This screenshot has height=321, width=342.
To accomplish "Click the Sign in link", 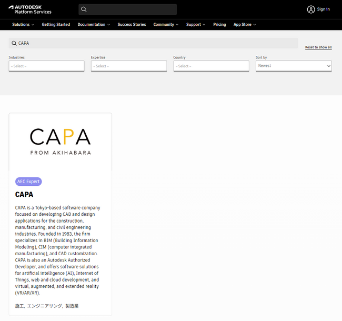I will pos(323,9).
